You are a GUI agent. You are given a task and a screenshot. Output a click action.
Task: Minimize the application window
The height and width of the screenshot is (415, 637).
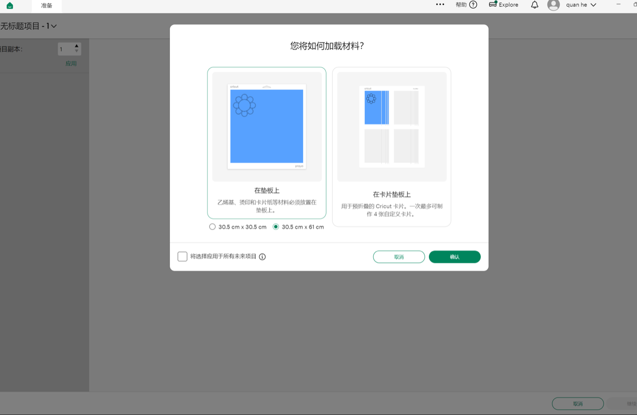pyautogui.click(x=618, y=4)
